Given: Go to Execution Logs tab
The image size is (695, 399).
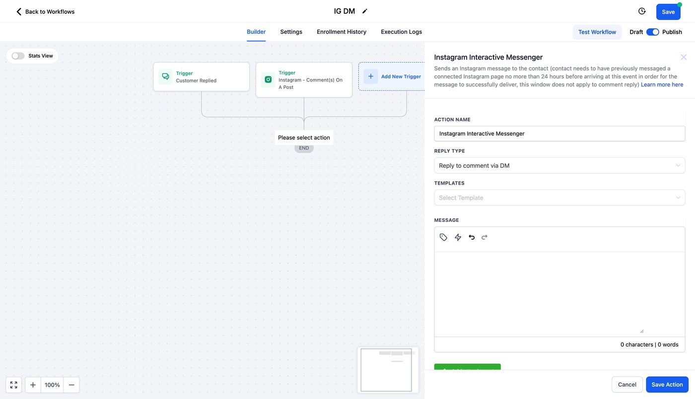Looking at the screenshot, I should 401,32.
